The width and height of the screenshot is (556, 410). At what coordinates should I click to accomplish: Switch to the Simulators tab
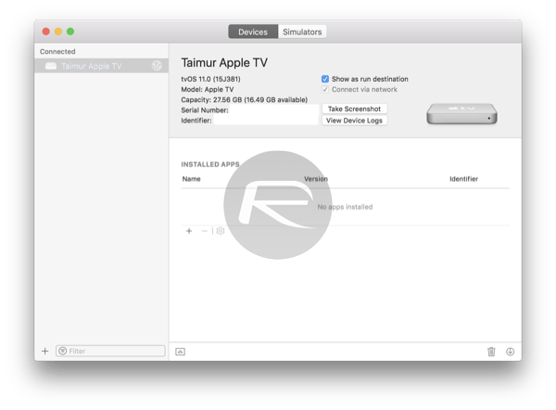pos(302,32)
